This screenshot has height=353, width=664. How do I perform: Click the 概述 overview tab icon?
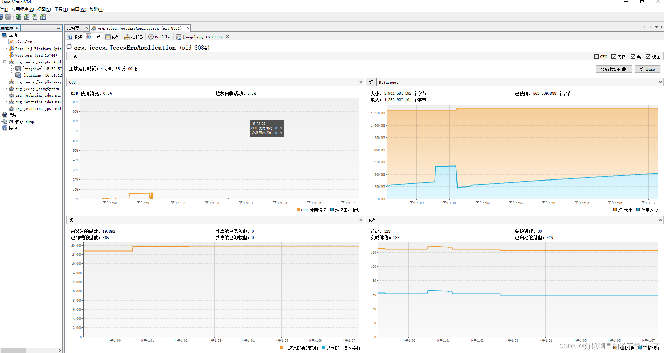pyautogui.click(x=69, y=37)
